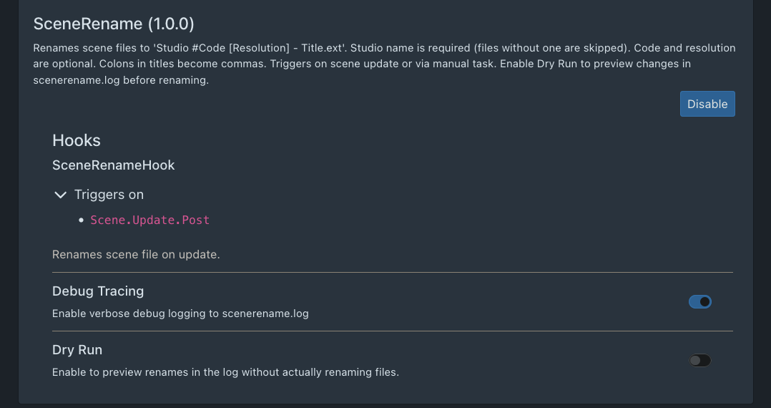Click 'Renames scene file on update' description

pyautogui.click(x=136, y=255)
